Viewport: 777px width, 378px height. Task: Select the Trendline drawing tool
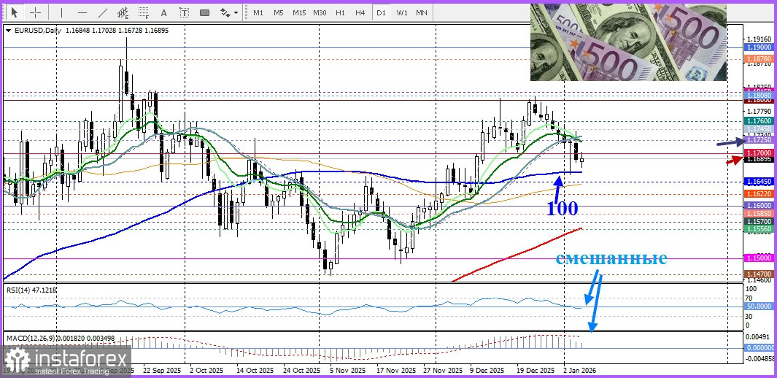pos(103,12)
